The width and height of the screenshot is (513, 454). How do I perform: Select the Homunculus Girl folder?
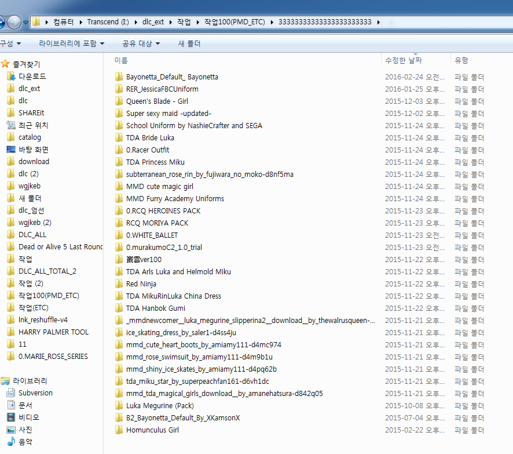tap(152, 430)
